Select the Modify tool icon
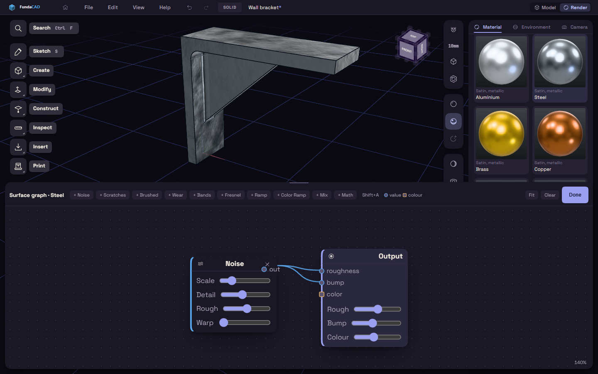This screenshot has width=598, height=374. [x=18, y=90]
